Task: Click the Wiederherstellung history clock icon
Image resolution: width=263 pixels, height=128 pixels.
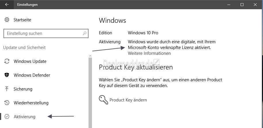Action: (7, 103)
